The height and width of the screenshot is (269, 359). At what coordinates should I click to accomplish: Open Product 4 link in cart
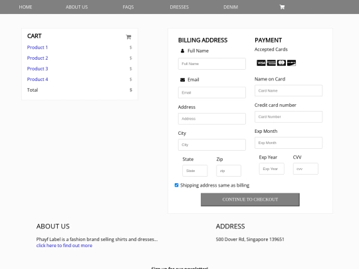[37, 80]
